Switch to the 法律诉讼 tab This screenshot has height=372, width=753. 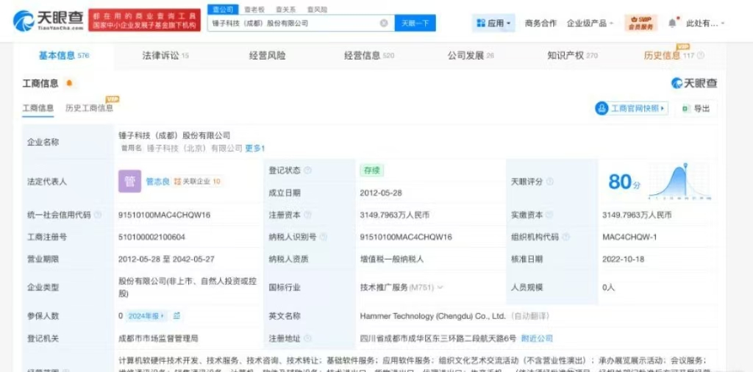click(165, 56)
